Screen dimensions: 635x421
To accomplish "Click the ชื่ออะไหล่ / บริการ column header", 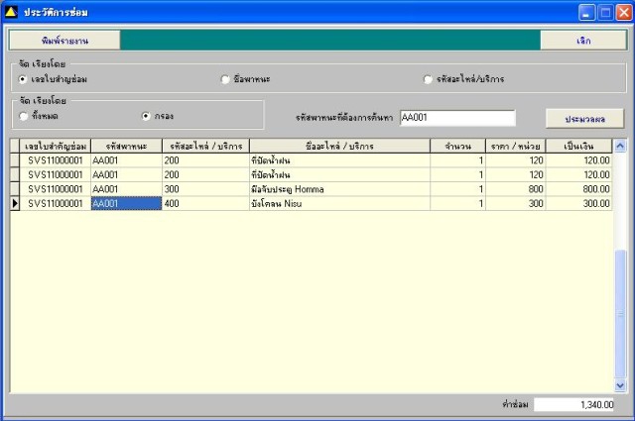I will [339, 146].
